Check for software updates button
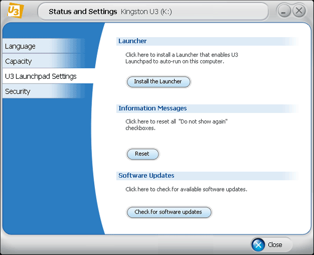The height and width of the screenshot is (255, 314). pos(169,212)
